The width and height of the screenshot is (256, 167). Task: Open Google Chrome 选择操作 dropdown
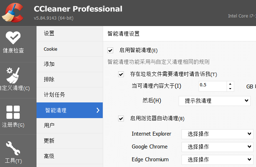217,147
